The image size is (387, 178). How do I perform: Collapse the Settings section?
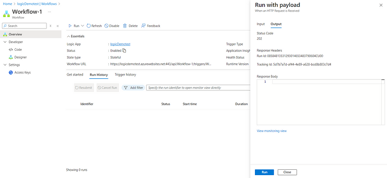[5, 65]
